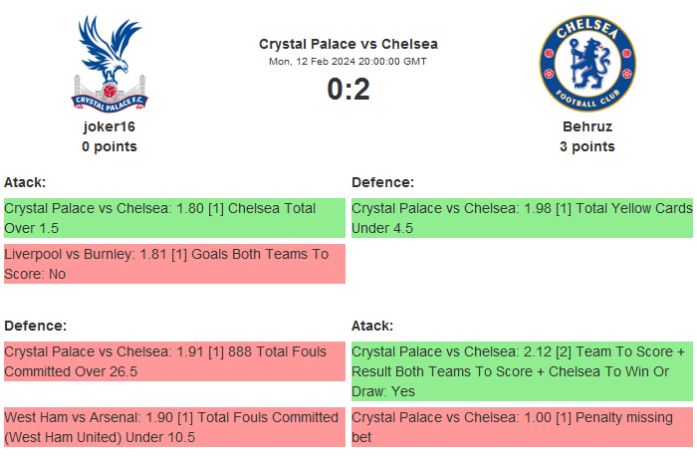Click joker16's Atack section heading
The height and width of the screenshot is (458, 697).
click(25, 182)
